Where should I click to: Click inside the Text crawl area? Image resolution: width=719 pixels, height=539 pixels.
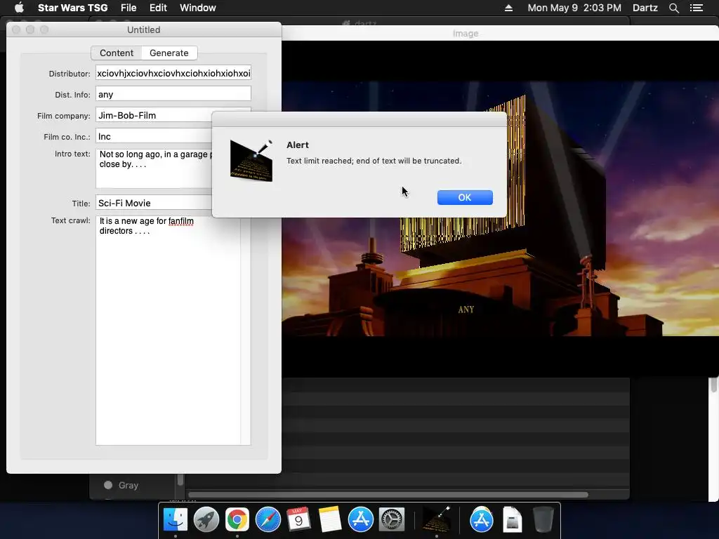(x=168, y=330)
